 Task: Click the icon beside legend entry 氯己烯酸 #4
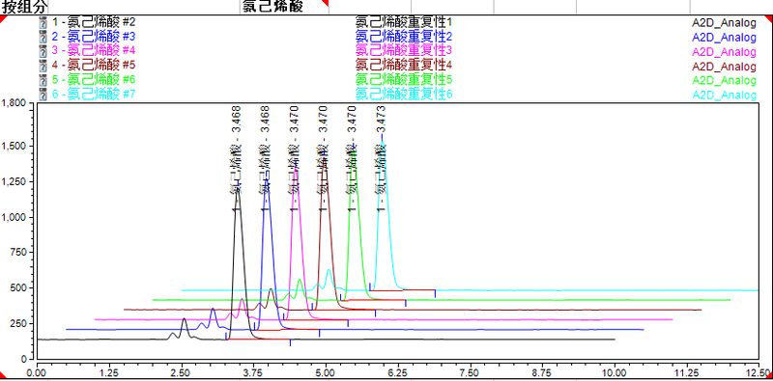43,51
